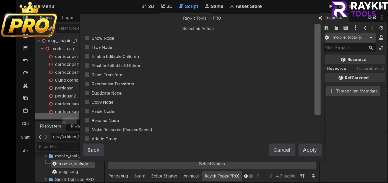This screenshot has height=183, width=388.
Task: Expand the Resource (1 perubahan) section
Action: click(325, 69)
